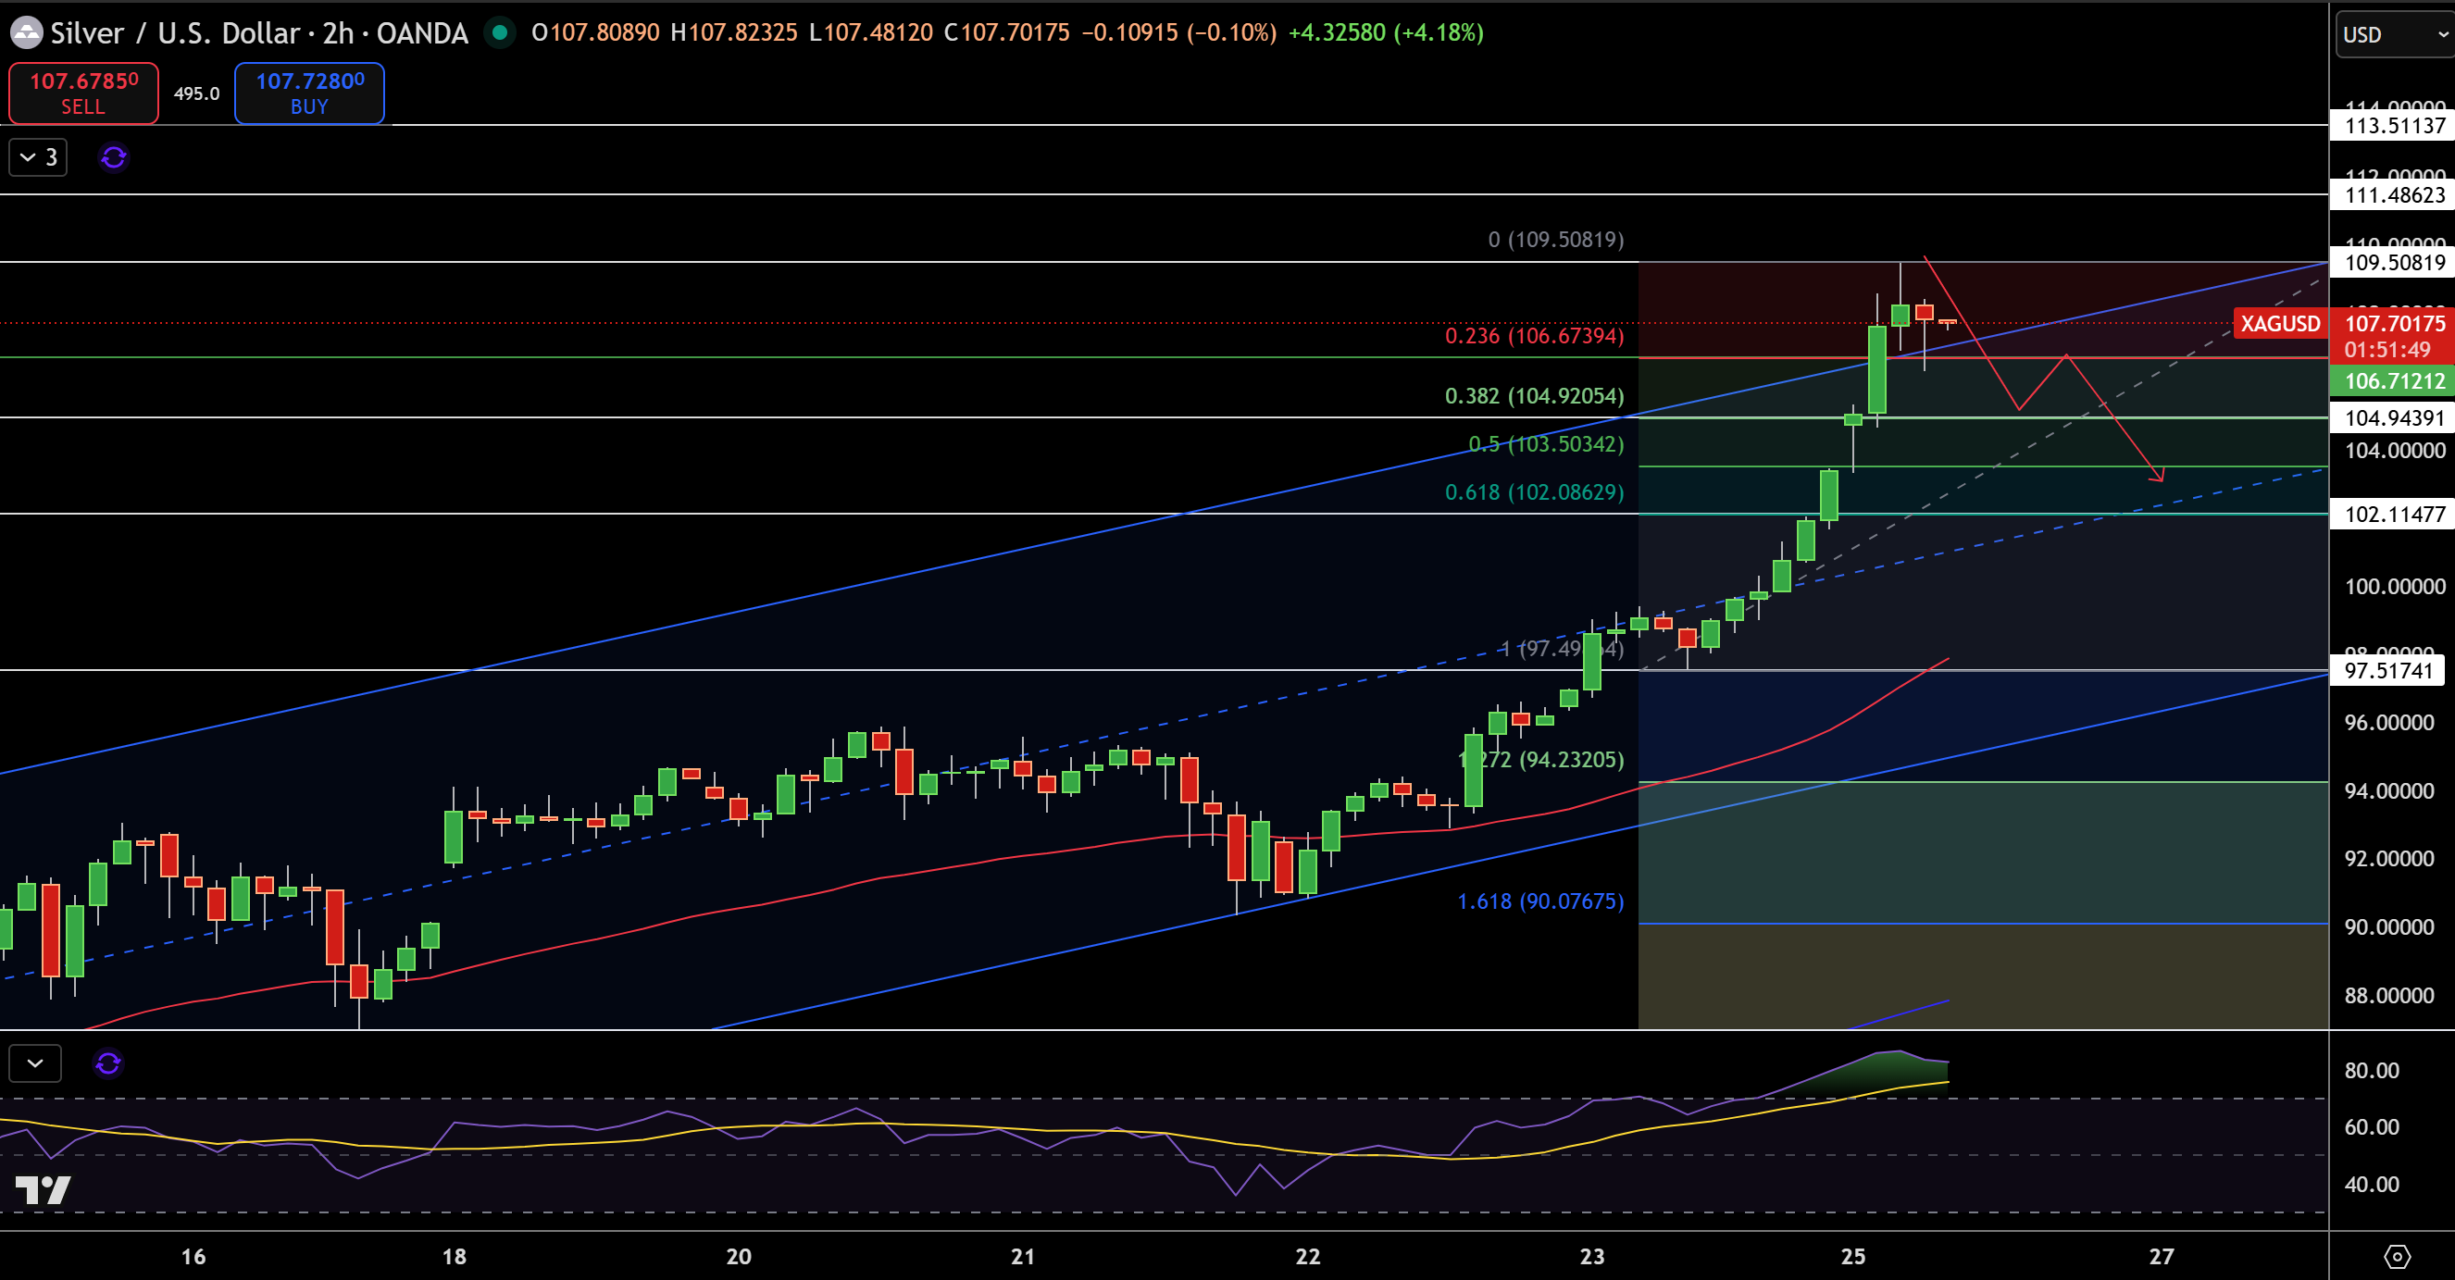This screenshot has height=1280, width=2455.
Task: Open chart settings gear at bottom right
Action: [x=2397, y=1257]
